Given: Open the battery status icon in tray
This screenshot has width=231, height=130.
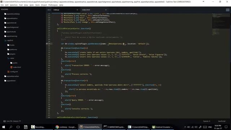Looking at the screenshot, I should tap(189, 127).
